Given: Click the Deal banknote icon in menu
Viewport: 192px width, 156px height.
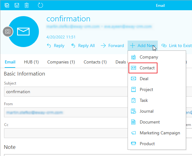Looking at the screenshot, I should (x=133, y=79).
